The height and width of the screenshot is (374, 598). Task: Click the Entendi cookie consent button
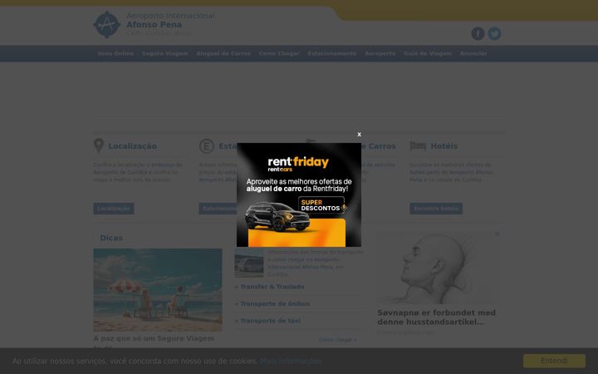click(x=554, y=361)
